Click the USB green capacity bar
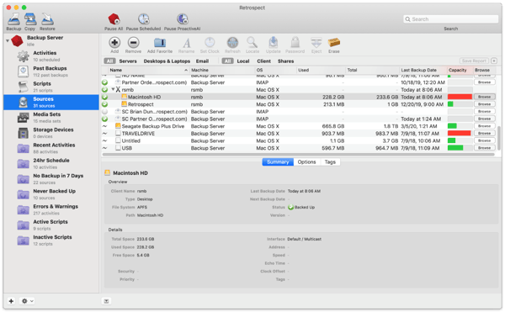Screen dimensions: 505x312 click(x=455, y=148)
